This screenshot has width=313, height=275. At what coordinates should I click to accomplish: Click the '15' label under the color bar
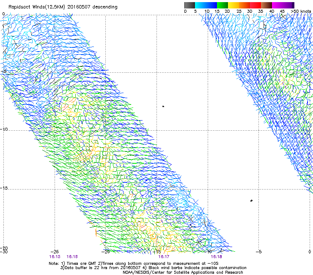[217, 11]
